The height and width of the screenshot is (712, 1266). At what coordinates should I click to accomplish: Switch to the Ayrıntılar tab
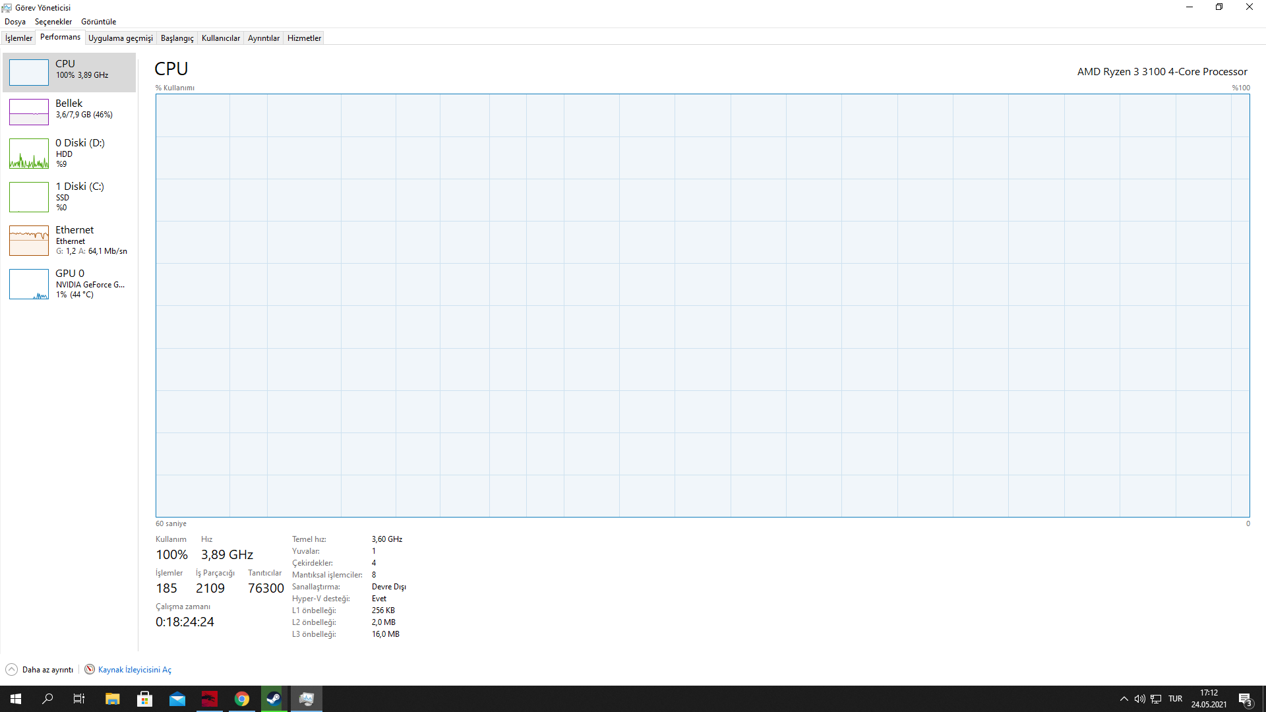(264, 38)
